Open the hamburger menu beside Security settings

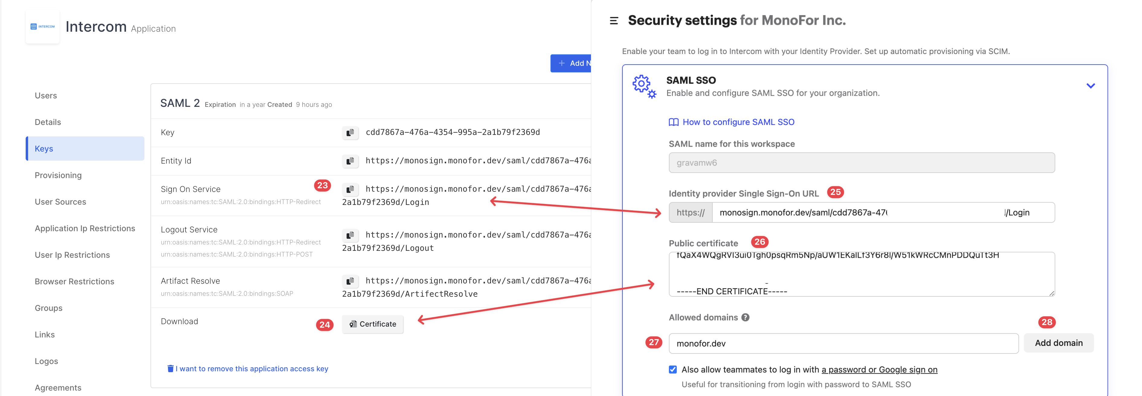[614, 21]
